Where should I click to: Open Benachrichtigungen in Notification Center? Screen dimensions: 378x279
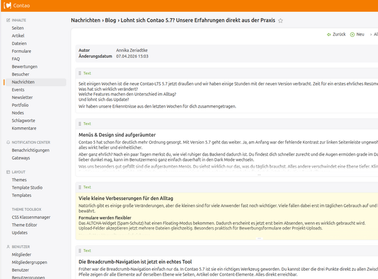point(31,150)
